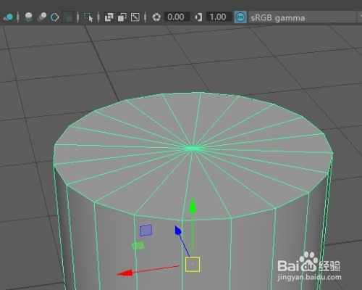The width and height of the screenshot is (362, 290).
Task: Toggle X-Ray Active Components icon
Action: (x=122, y=17)
